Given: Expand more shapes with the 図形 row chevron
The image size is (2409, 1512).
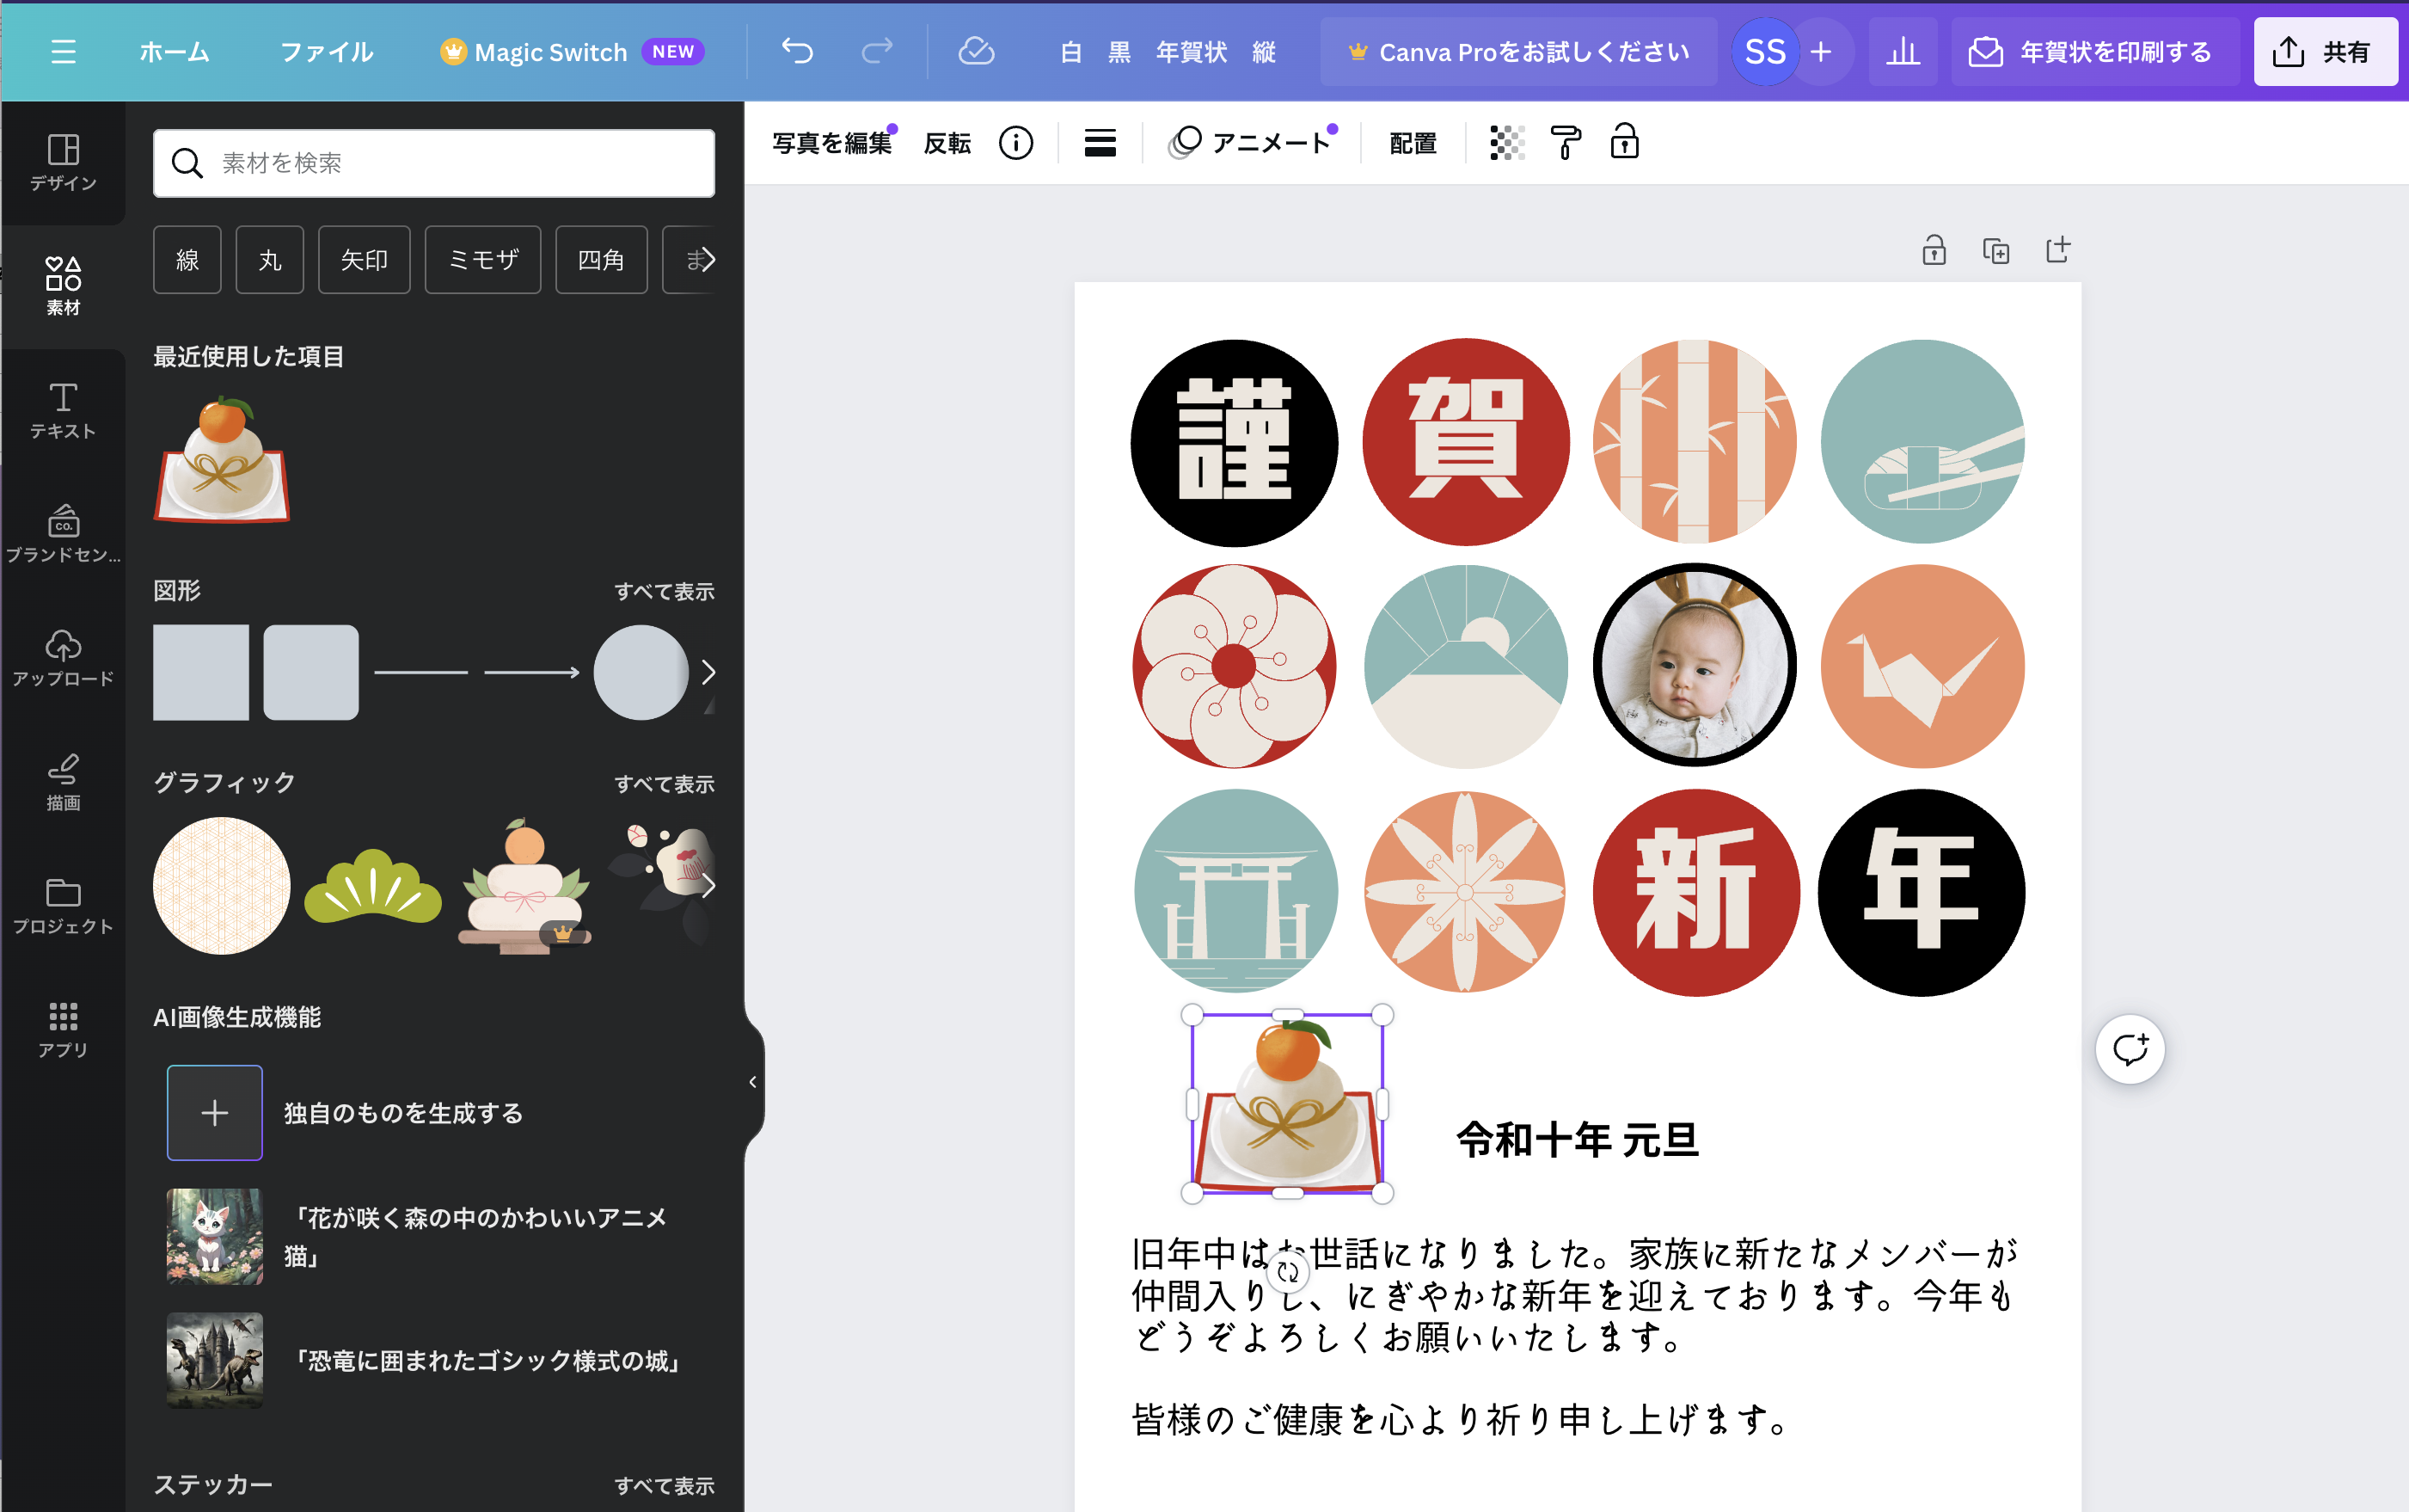Looking at the screenshot, I should (708, 672).
